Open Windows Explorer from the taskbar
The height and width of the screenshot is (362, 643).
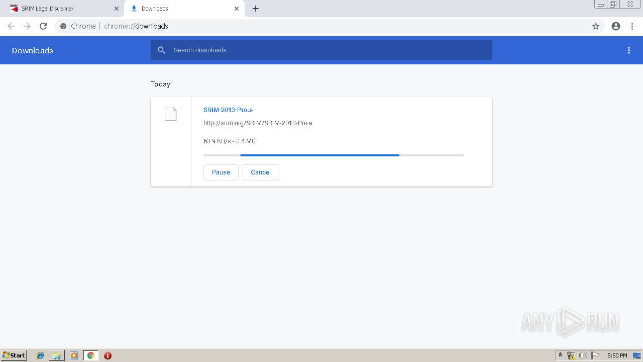click(x=57, y=355)
